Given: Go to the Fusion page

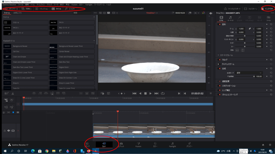Looking at the screenshot, I should (138, 145).
